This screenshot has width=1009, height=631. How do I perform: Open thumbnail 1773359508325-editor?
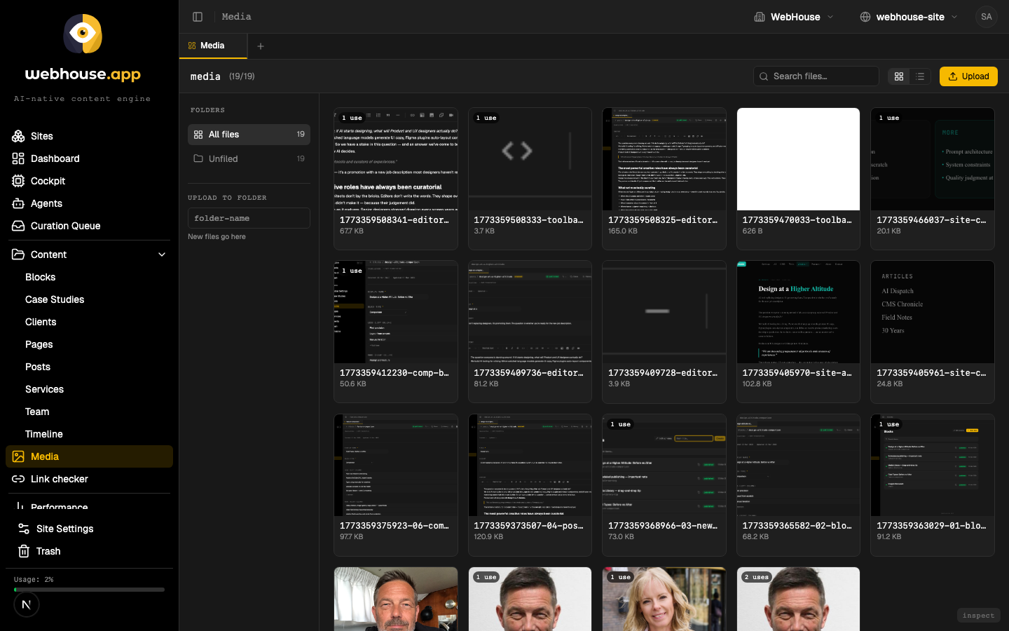coord(664,159)
